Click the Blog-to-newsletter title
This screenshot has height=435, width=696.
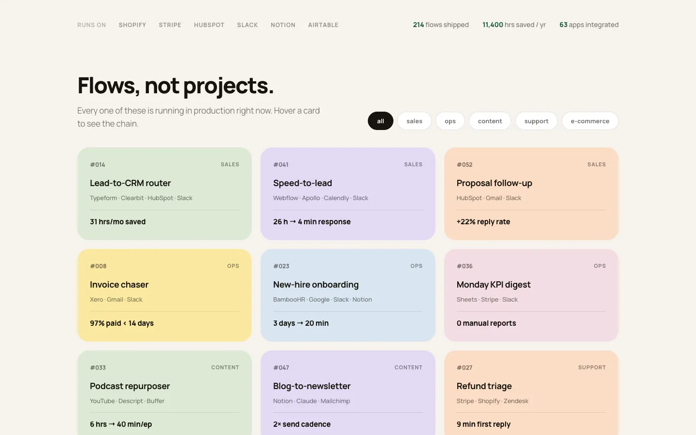(x=312, y=386)
